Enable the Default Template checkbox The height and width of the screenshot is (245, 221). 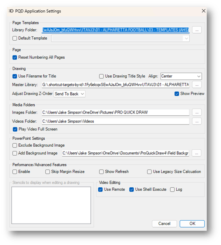(x=15, y=38)
